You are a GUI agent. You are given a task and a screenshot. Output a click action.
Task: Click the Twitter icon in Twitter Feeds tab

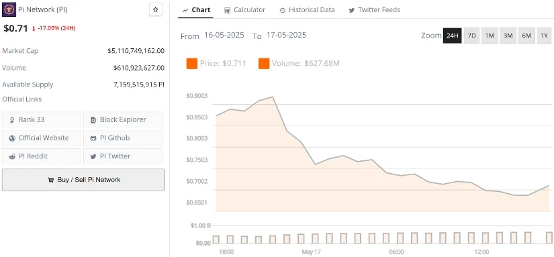[352, 10]
